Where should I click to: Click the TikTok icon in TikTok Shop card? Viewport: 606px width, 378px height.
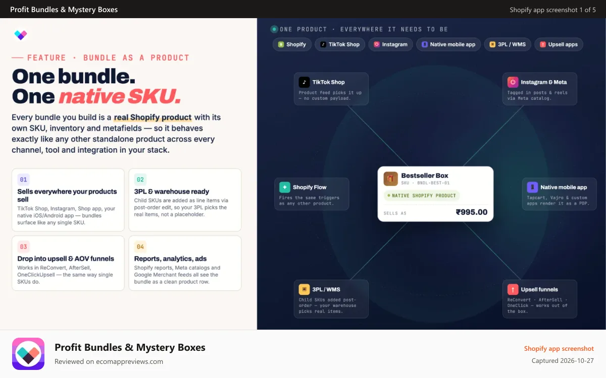(304, 82)
